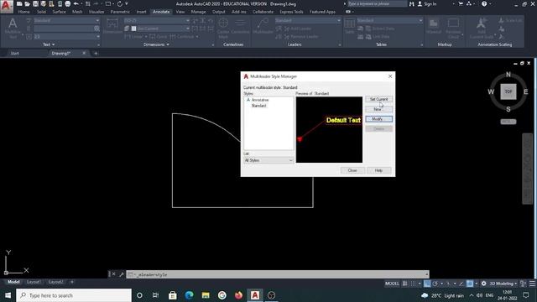Click the Save icon in quick access toolbar
The image size is (537, 302).
[35, 3]
